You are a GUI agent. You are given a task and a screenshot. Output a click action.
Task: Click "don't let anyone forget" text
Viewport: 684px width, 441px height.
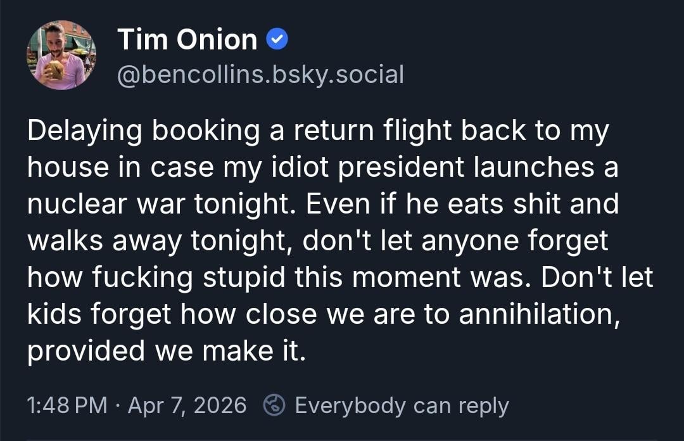(455, 241)
